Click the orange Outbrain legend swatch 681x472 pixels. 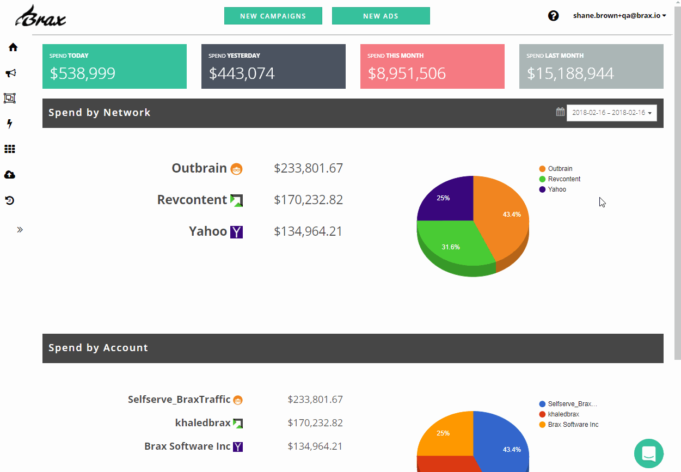click(542, 169)
